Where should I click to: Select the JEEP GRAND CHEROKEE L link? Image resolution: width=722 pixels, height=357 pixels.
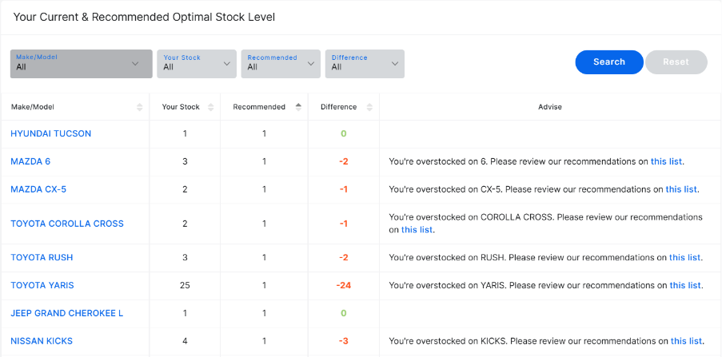point(66,313)
